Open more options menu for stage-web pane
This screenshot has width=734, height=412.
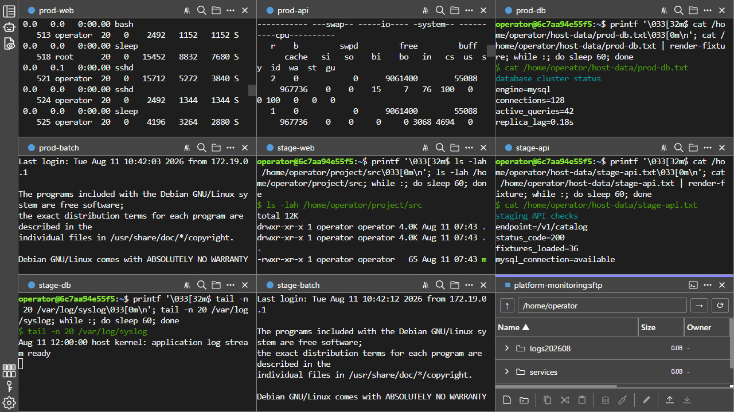point(468,148)
